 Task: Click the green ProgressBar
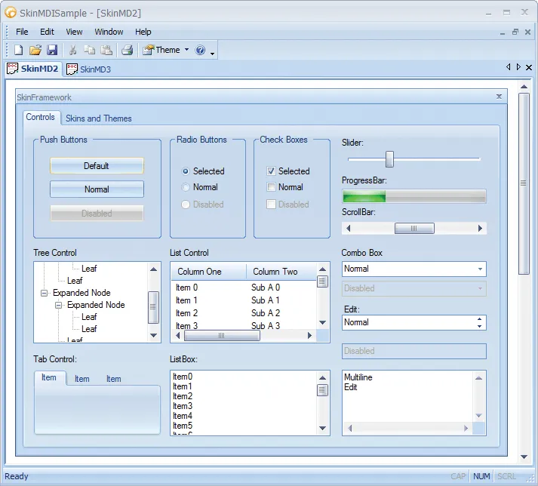point(413,196)
